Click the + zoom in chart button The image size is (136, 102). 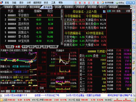coord(39,91)
